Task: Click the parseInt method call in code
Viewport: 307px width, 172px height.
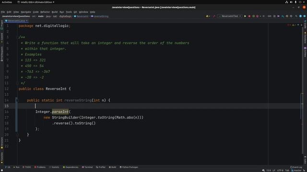Action: (x=60, y=112)
